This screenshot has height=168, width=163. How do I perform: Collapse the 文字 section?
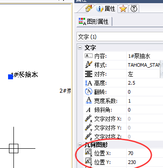click(x=80, y=48)
